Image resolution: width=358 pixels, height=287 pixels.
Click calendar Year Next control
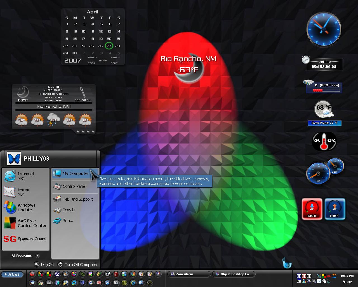114,60
